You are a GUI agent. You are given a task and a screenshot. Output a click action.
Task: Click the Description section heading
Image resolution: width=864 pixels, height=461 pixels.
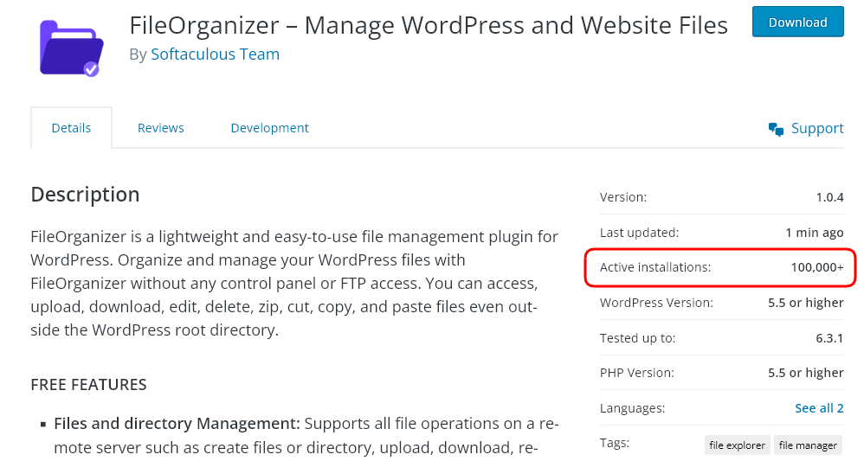click(85, 195)
